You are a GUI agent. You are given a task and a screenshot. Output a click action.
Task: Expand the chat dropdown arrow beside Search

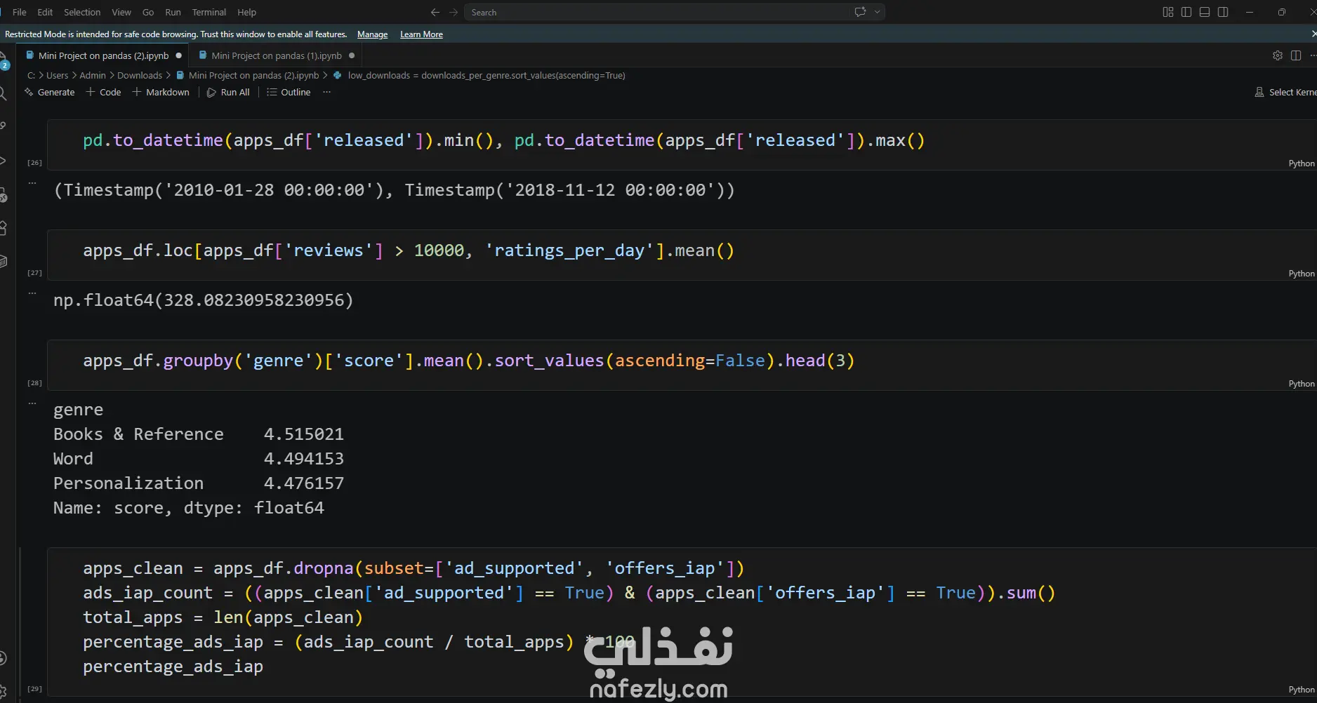pyautogui.click(x=877, y=12)
